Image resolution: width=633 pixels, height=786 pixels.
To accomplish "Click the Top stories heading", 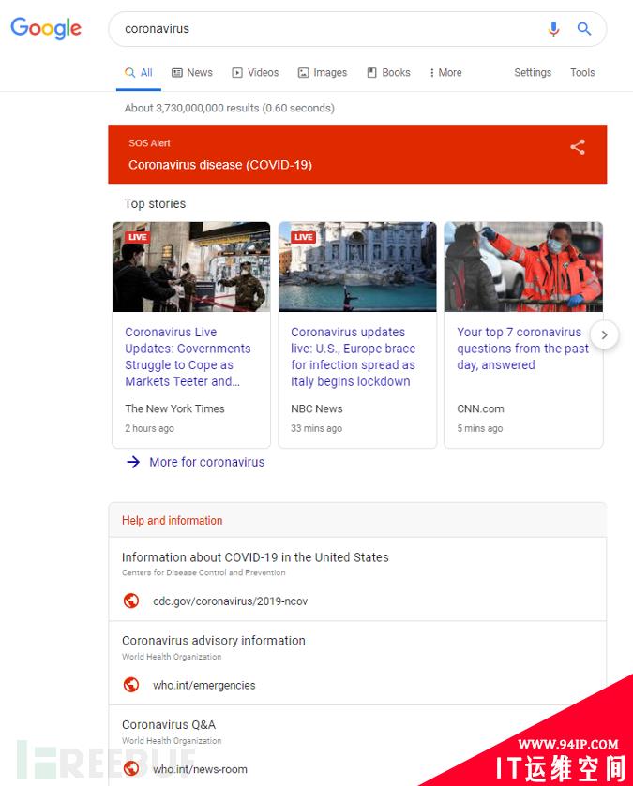I will click(x=155, y=203).
